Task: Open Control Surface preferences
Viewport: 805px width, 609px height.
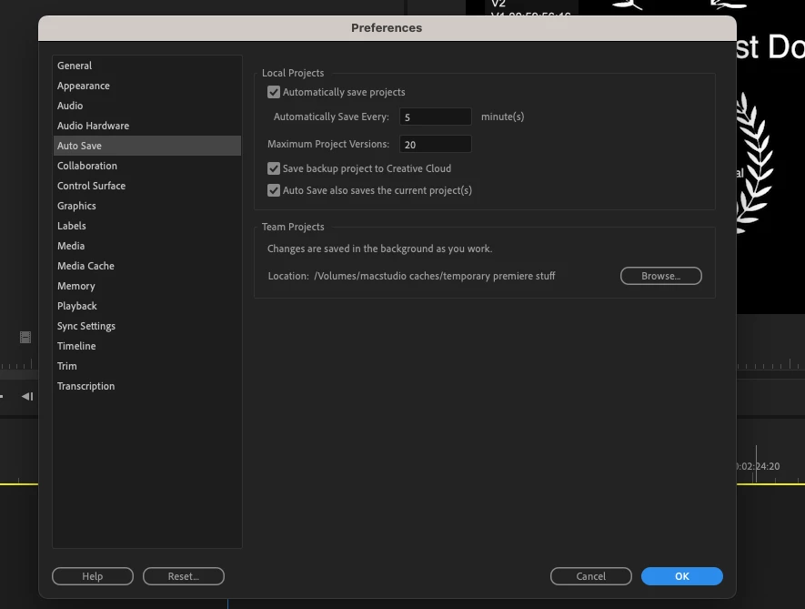Action: pos(147,186)
